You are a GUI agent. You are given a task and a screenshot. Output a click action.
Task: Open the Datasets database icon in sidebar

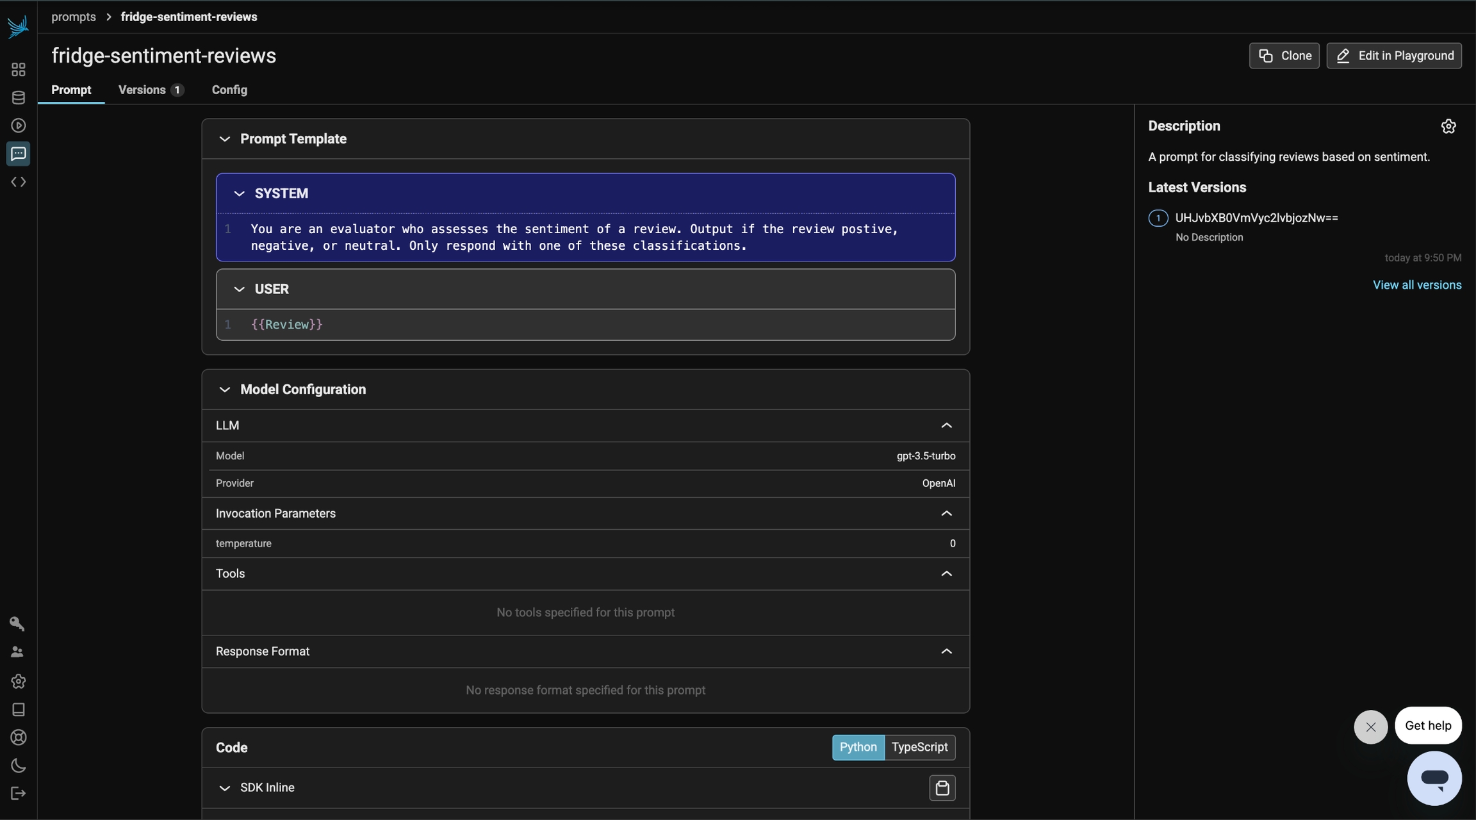click(x=18, y=97)
